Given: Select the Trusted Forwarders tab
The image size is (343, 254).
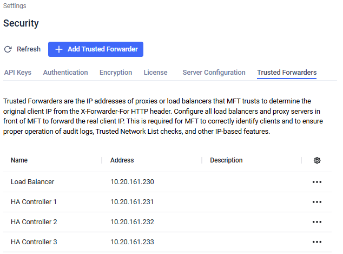Looking at the screenshot, I should (287, 73).
